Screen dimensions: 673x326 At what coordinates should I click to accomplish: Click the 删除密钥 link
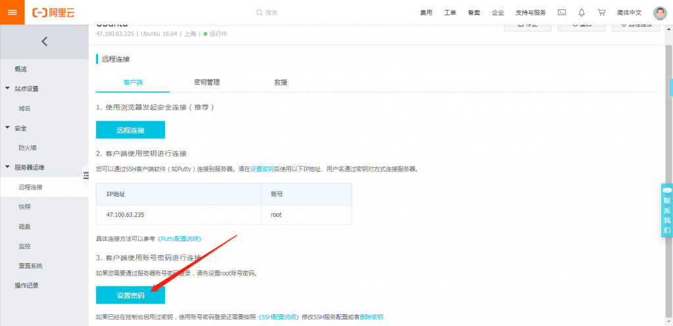pos(371,317)
